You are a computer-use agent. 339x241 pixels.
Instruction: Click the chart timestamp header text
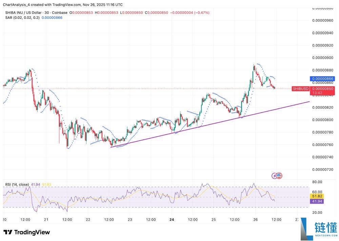(x=63, y=4)
